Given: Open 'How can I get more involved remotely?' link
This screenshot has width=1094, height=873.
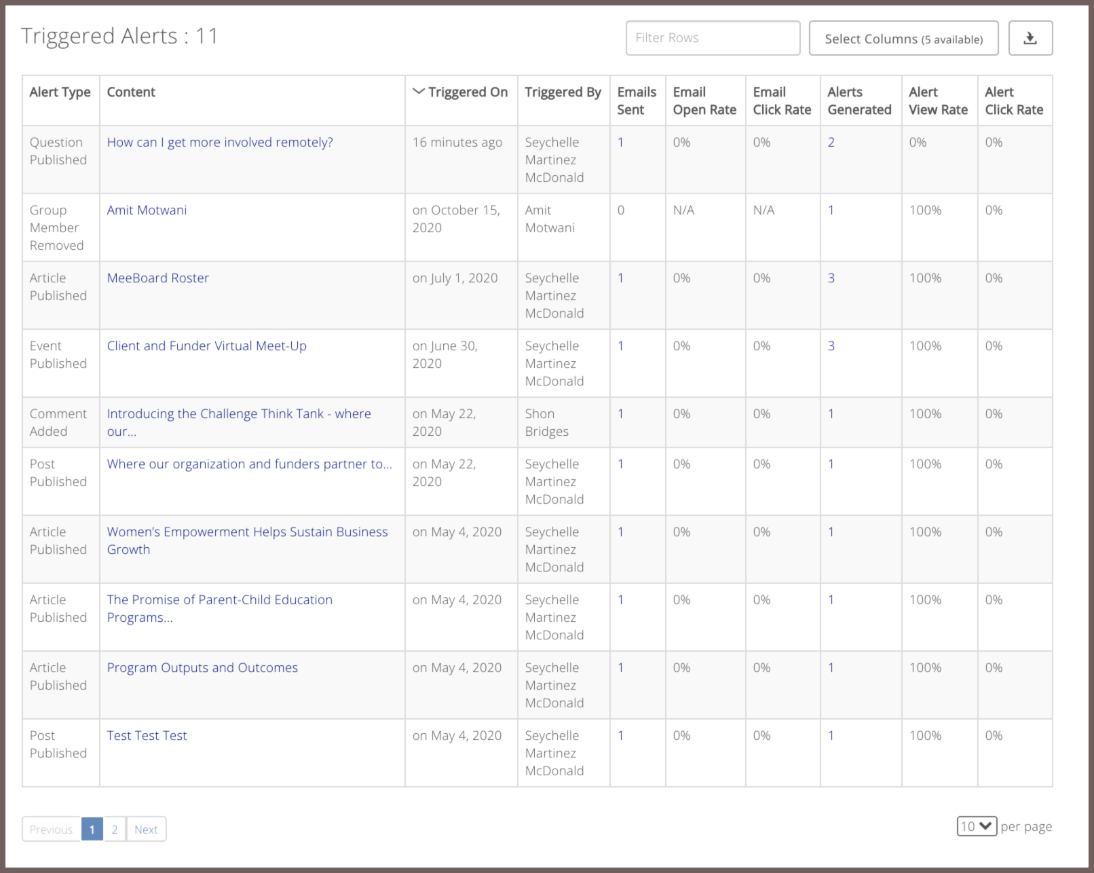Looking at the screenshot, I should tap(220, 142).
